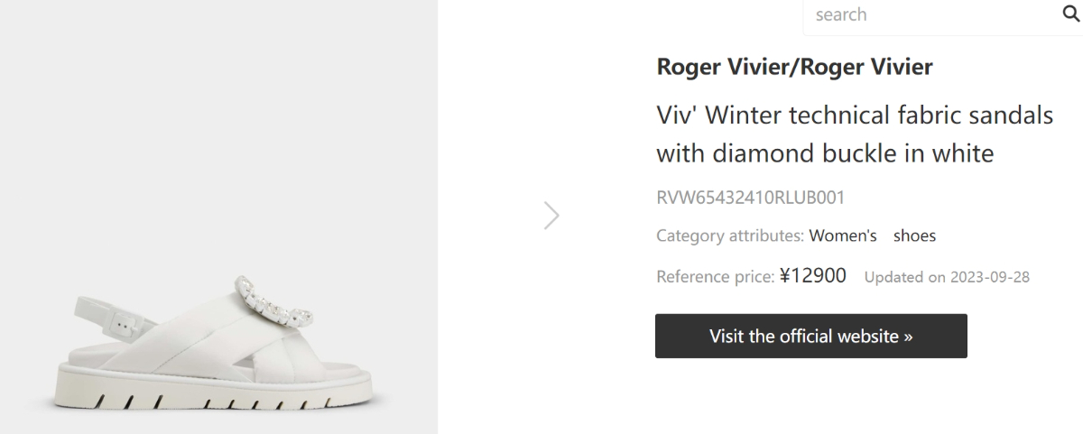Click the Updated on 2023-09-28 text

tap(947, 277)
